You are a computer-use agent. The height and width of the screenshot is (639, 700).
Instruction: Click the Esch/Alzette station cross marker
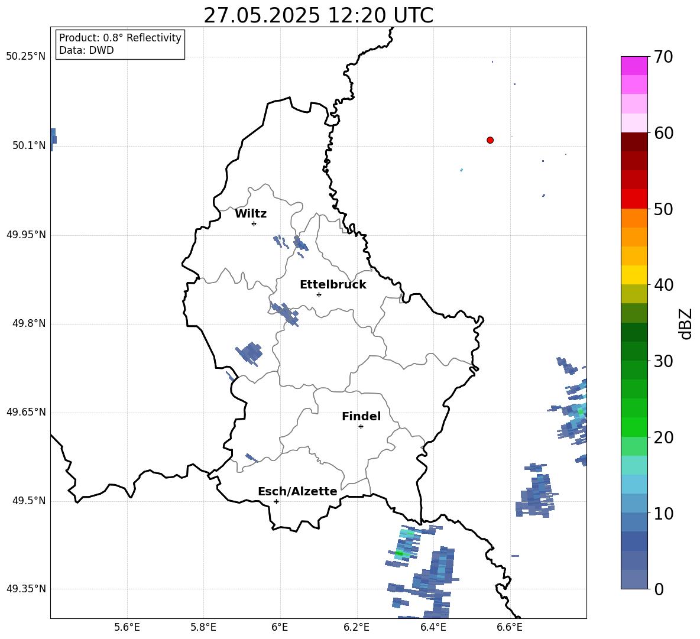tap(276, 501)
